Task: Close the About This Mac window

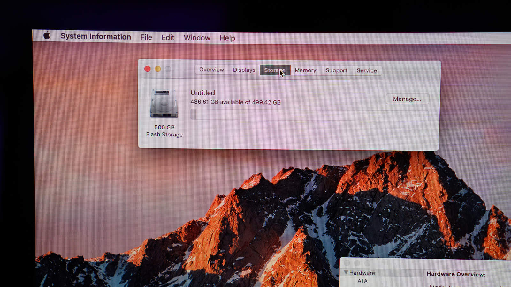Action: 147,69
